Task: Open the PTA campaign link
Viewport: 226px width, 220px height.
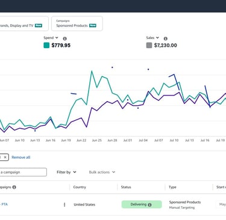Action: click(x=4, y=204)
